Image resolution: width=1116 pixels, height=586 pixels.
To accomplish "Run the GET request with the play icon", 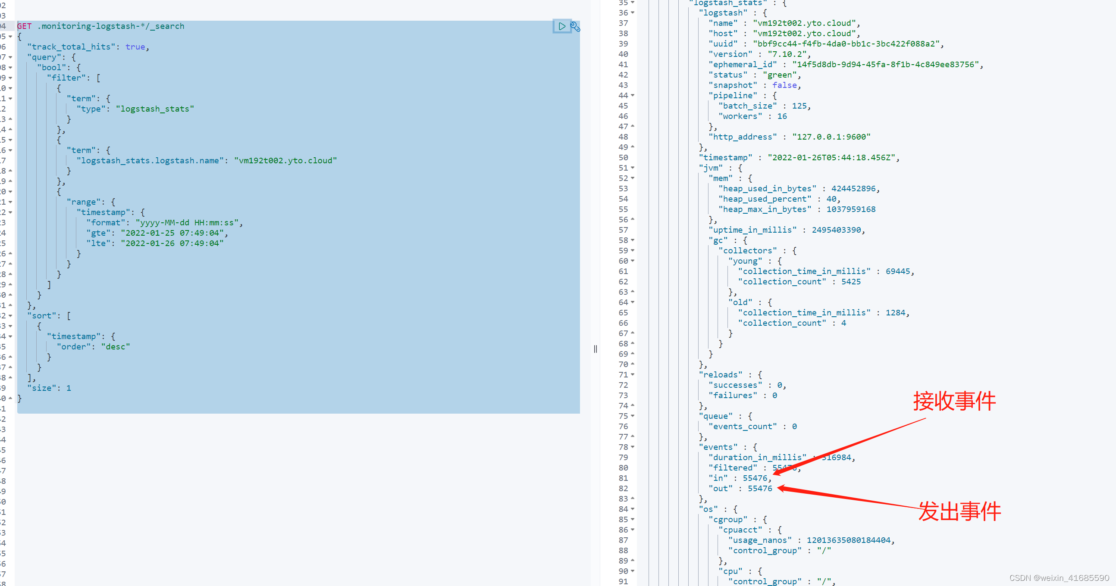I will pos(561,26).
